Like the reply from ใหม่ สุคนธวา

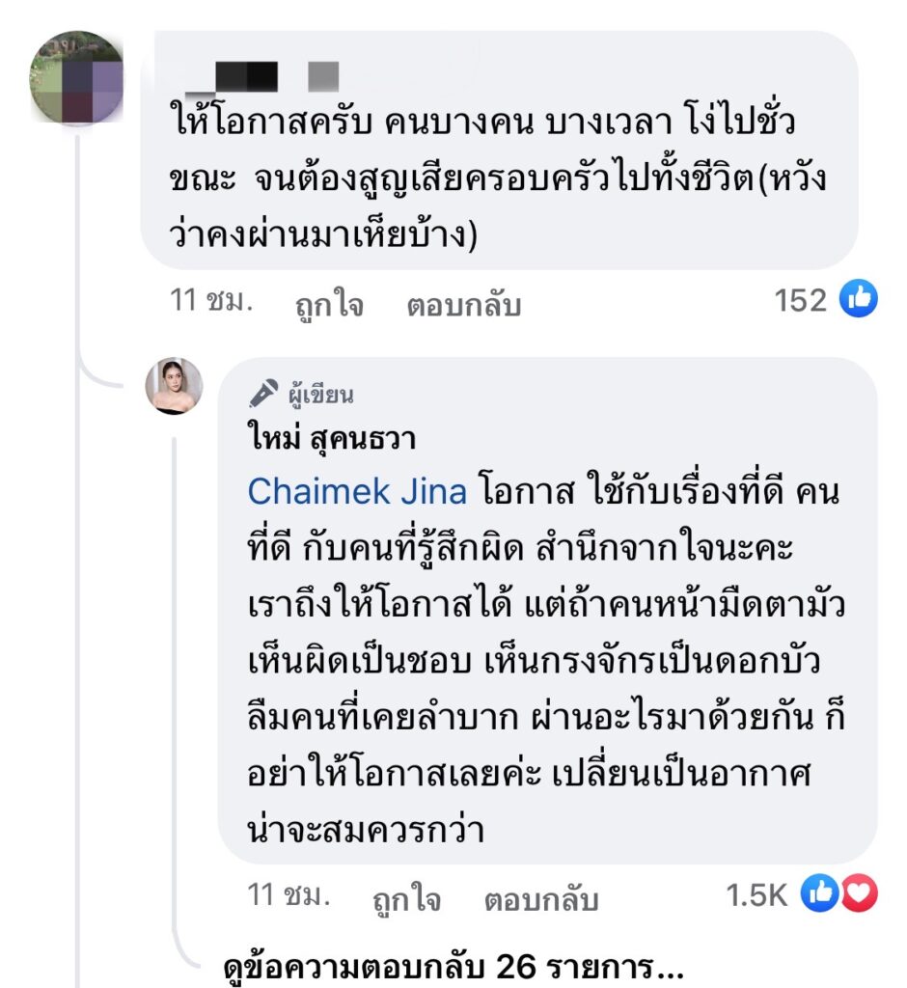(406, 899)
